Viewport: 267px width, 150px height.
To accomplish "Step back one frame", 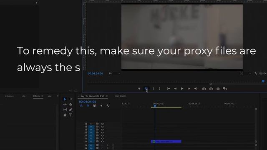I will (175, 89).
